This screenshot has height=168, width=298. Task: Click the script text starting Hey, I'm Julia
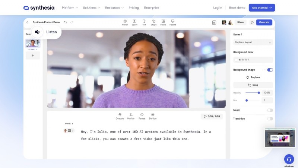146,135
